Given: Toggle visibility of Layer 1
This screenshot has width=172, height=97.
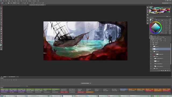Looking at the screenshot, I should [x=151, y=61].
